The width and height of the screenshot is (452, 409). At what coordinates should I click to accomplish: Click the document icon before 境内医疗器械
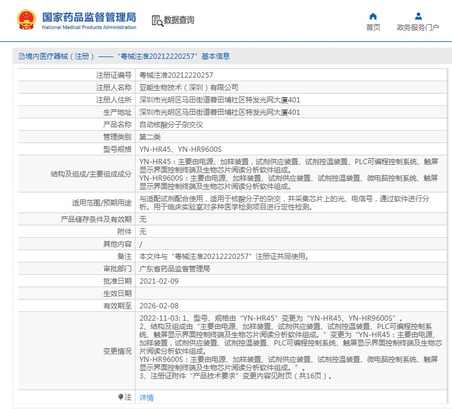tap(22, 56)
